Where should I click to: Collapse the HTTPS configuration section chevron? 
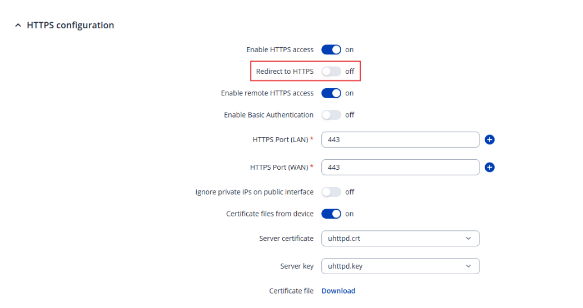pyautogui.click(x=18, y=26)
